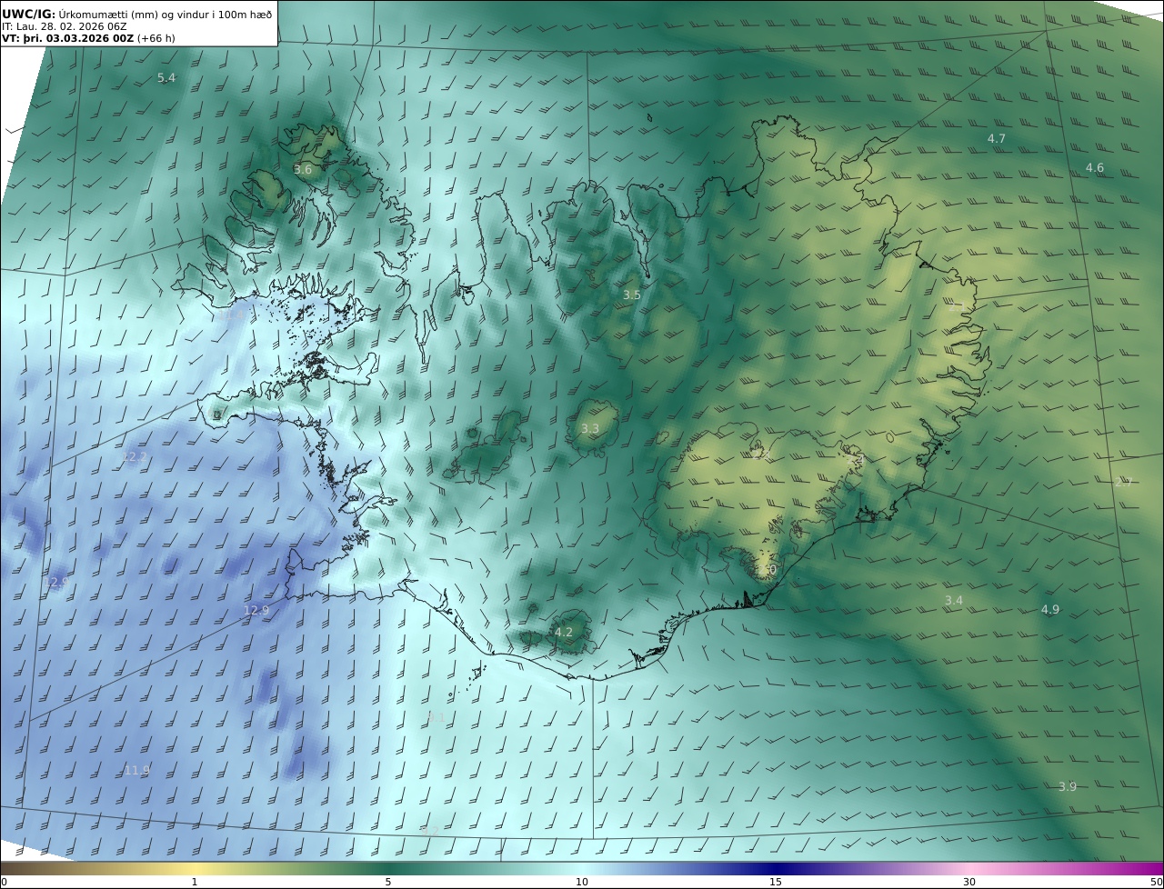This screenshot has height=889, width=1164.
Task: Click the 10 tick label on the color scale
Action: click(x=582, y=882)
